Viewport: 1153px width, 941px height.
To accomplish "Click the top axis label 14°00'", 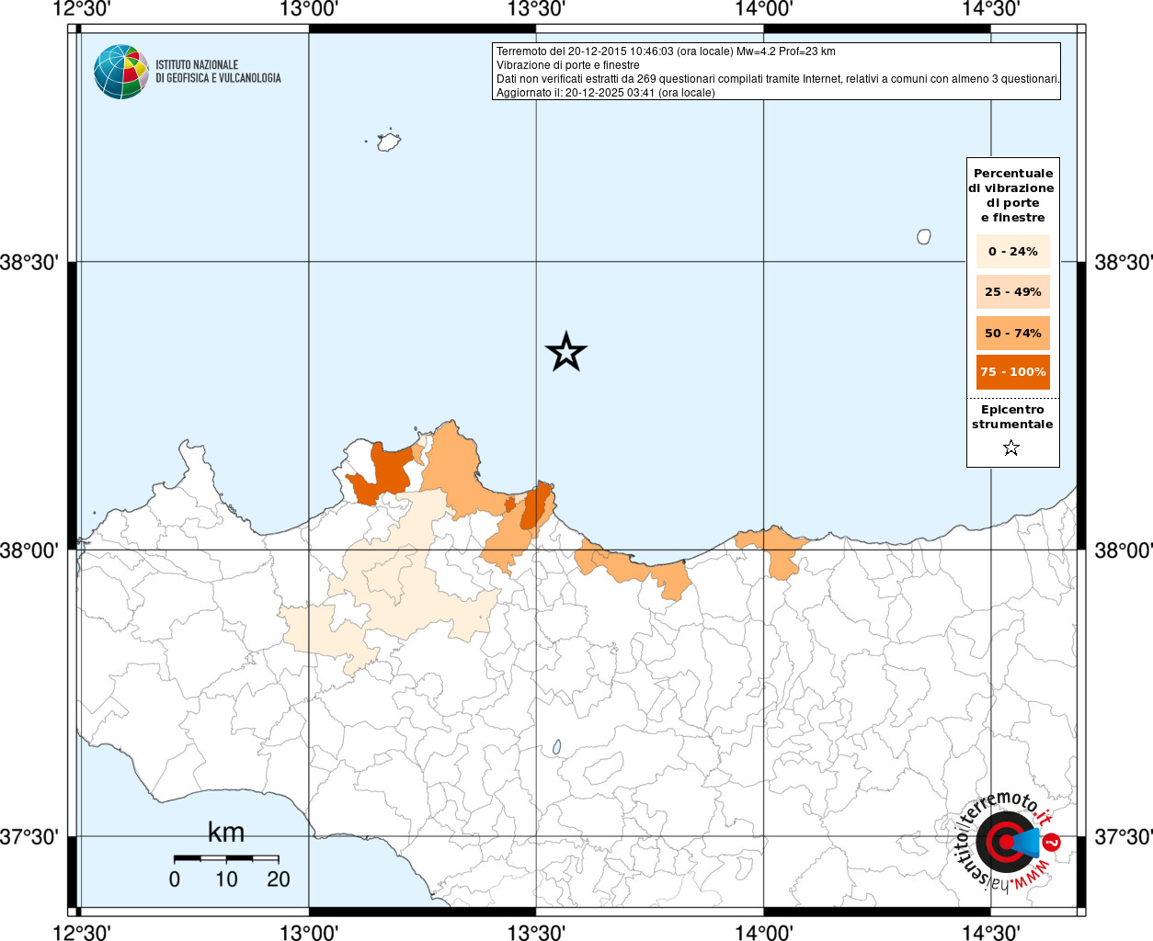I will [764, 9].
